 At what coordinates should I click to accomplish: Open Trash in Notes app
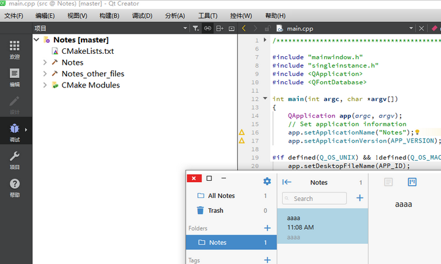click(x=232, y=210)
